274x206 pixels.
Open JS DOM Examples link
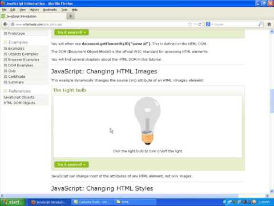point(18,65)
